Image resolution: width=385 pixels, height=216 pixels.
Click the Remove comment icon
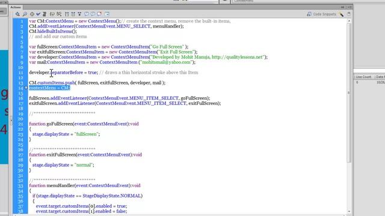99,14
